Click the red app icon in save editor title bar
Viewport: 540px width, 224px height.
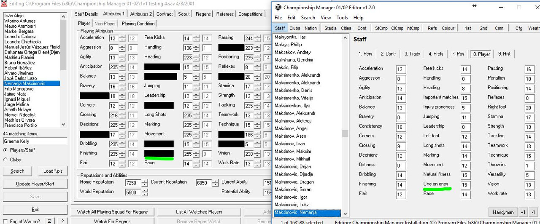click(3, 4)
